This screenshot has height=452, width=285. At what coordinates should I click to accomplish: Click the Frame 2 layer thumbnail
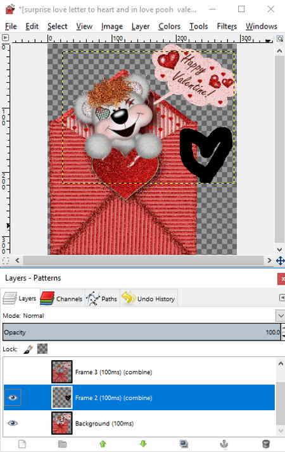(x=61, y=398)
